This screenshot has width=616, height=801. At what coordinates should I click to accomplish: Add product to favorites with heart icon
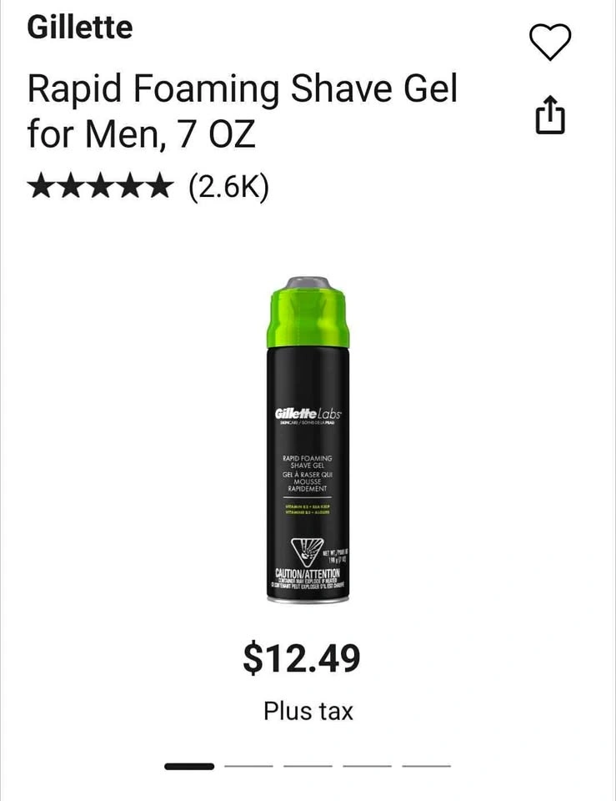click(x=549, y=42)
